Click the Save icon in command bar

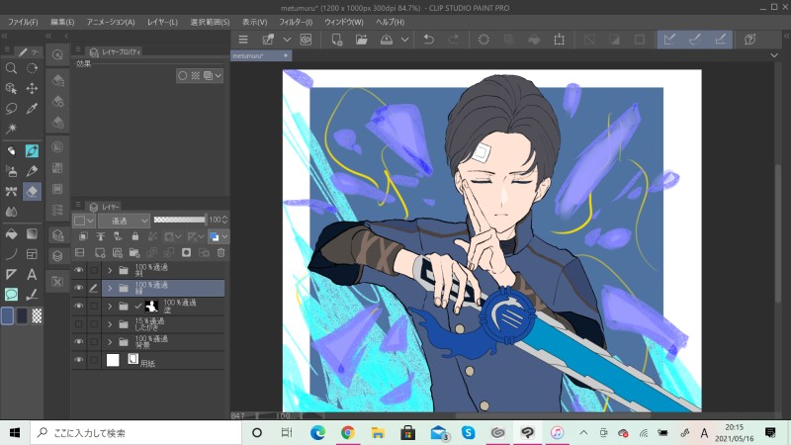(x=387, y=40)
